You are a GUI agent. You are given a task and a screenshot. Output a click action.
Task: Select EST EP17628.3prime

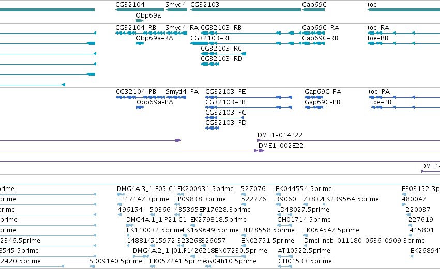225,210
